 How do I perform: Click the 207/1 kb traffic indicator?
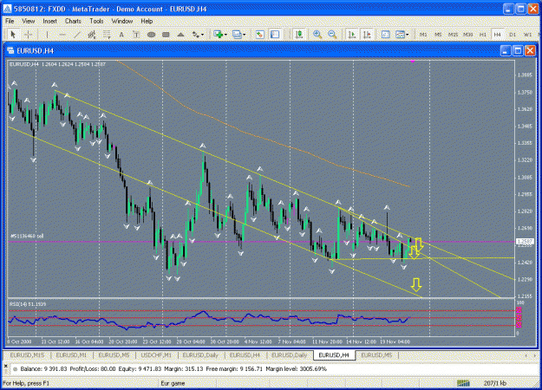pos(494,383)
